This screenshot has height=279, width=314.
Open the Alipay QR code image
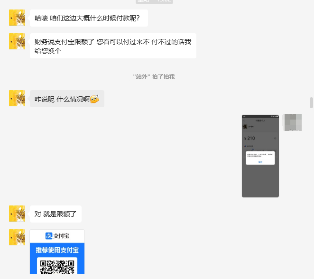click(57, 252)
